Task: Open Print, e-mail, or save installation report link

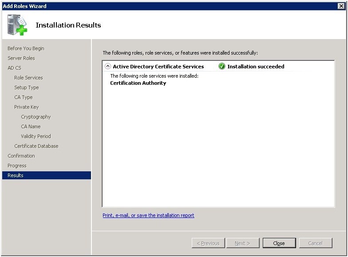Action: pos(148,215)
